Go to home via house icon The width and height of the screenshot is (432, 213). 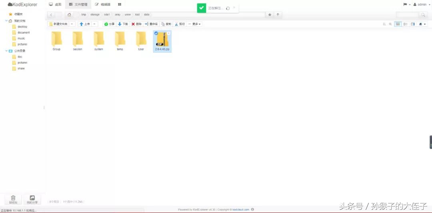point(69,14)
